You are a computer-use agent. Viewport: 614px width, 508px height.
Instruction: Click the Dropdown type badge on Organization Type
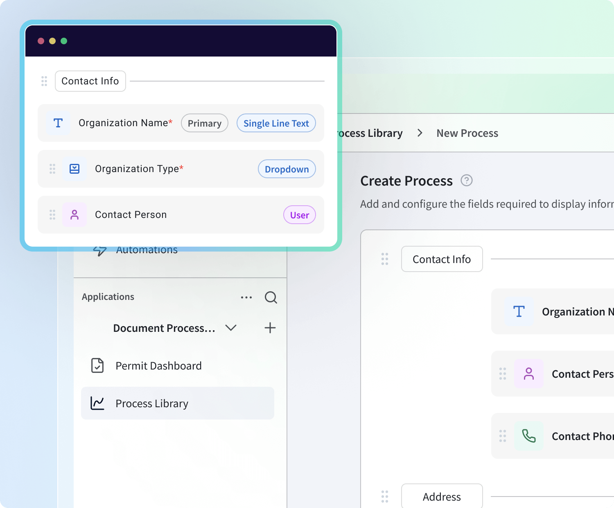click(x=287, y=169)
